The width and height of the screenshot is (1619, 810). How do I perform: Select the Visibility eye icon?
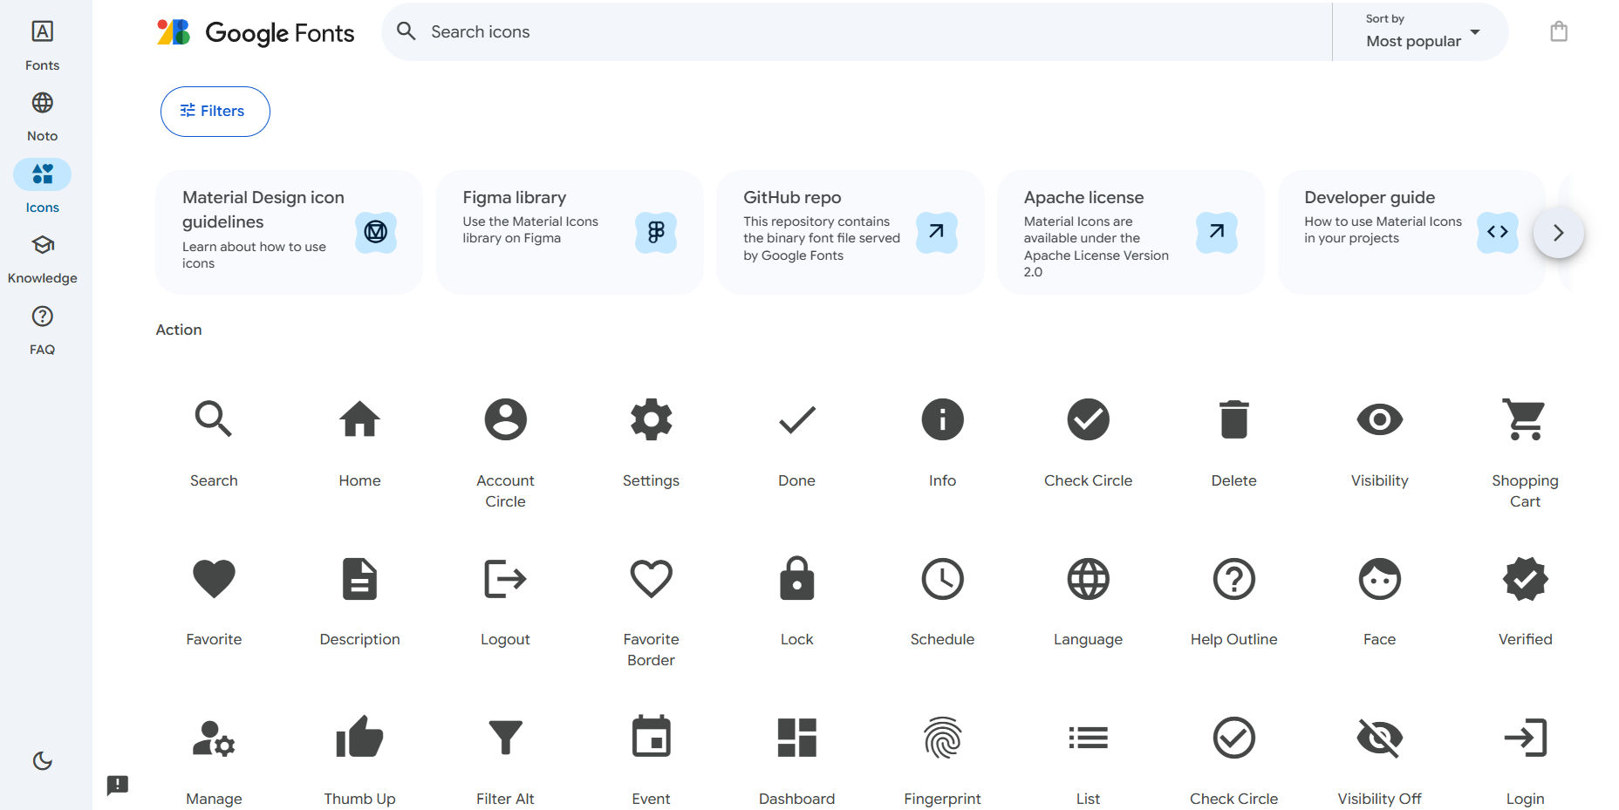click(x=1379, y=419)
